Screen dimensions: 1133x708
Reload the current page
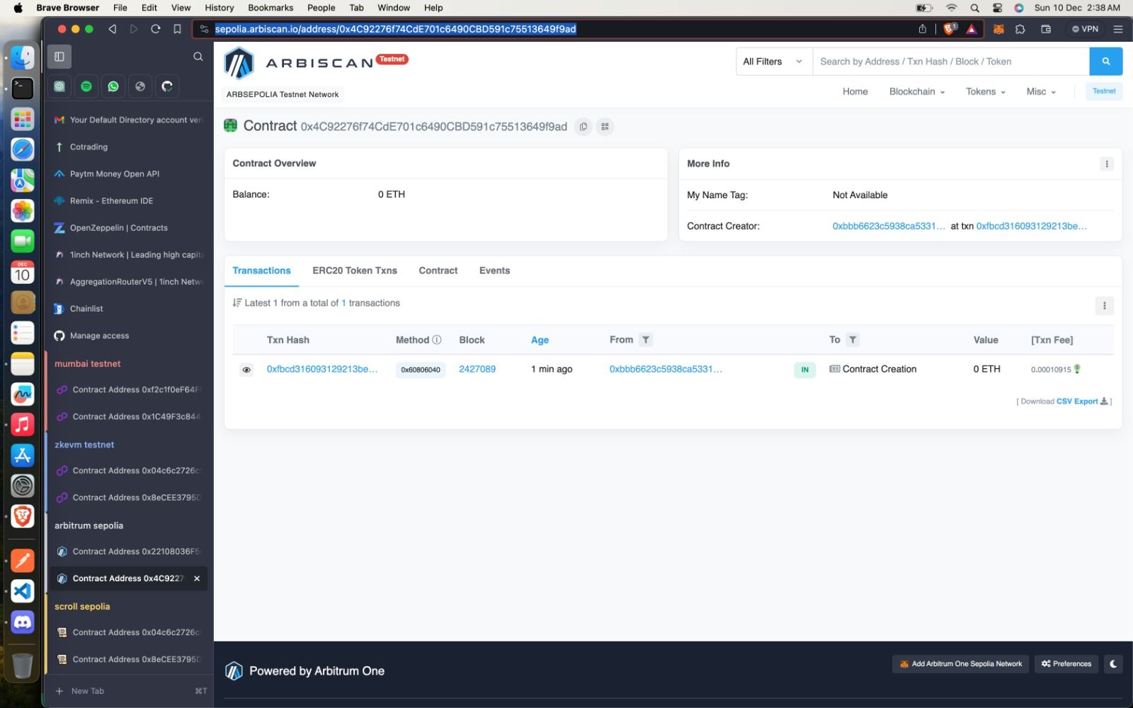(156, 29)
